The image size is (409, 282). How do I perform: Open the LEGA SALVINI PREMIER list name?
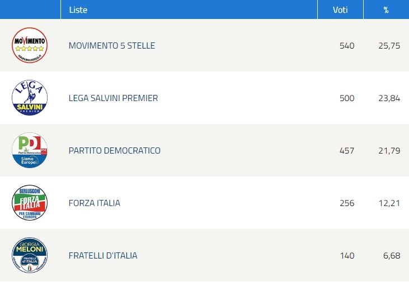113,98
